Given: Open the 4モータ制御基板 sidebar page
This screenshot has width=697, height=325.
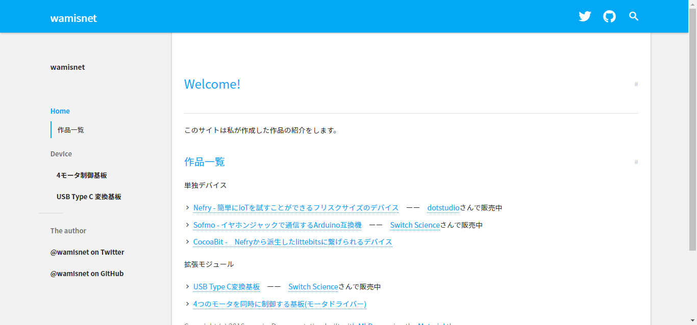Looking at the screenshot, I should 82,175.
